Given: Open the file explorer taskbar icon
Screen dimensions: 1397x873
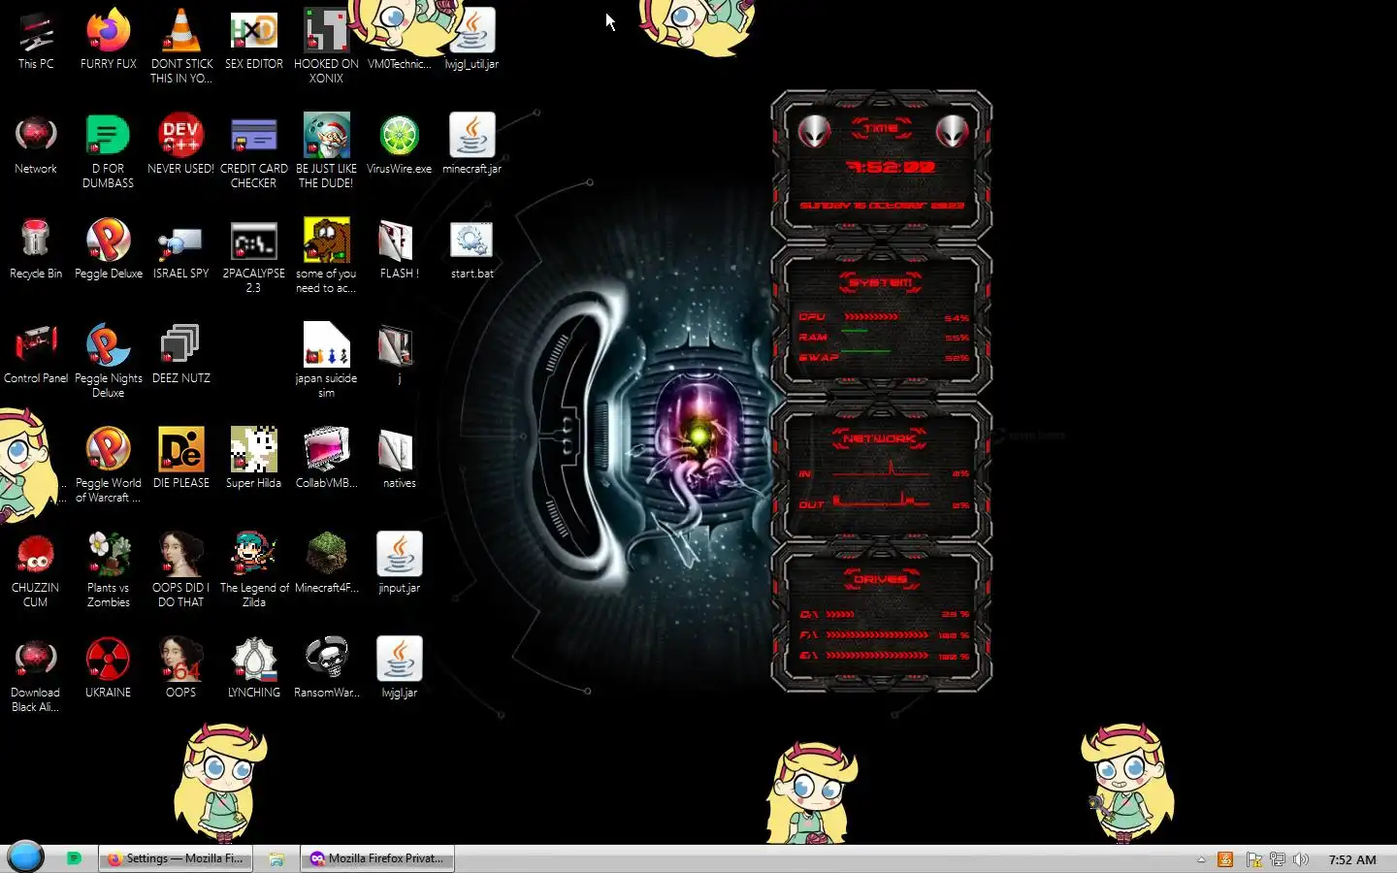Looking at the screenshot, I should (x=276, y=858).
